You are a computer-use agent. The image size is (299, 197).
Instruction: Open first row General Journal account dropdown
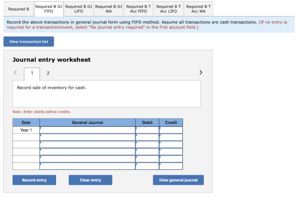click(x=88, y=130)
